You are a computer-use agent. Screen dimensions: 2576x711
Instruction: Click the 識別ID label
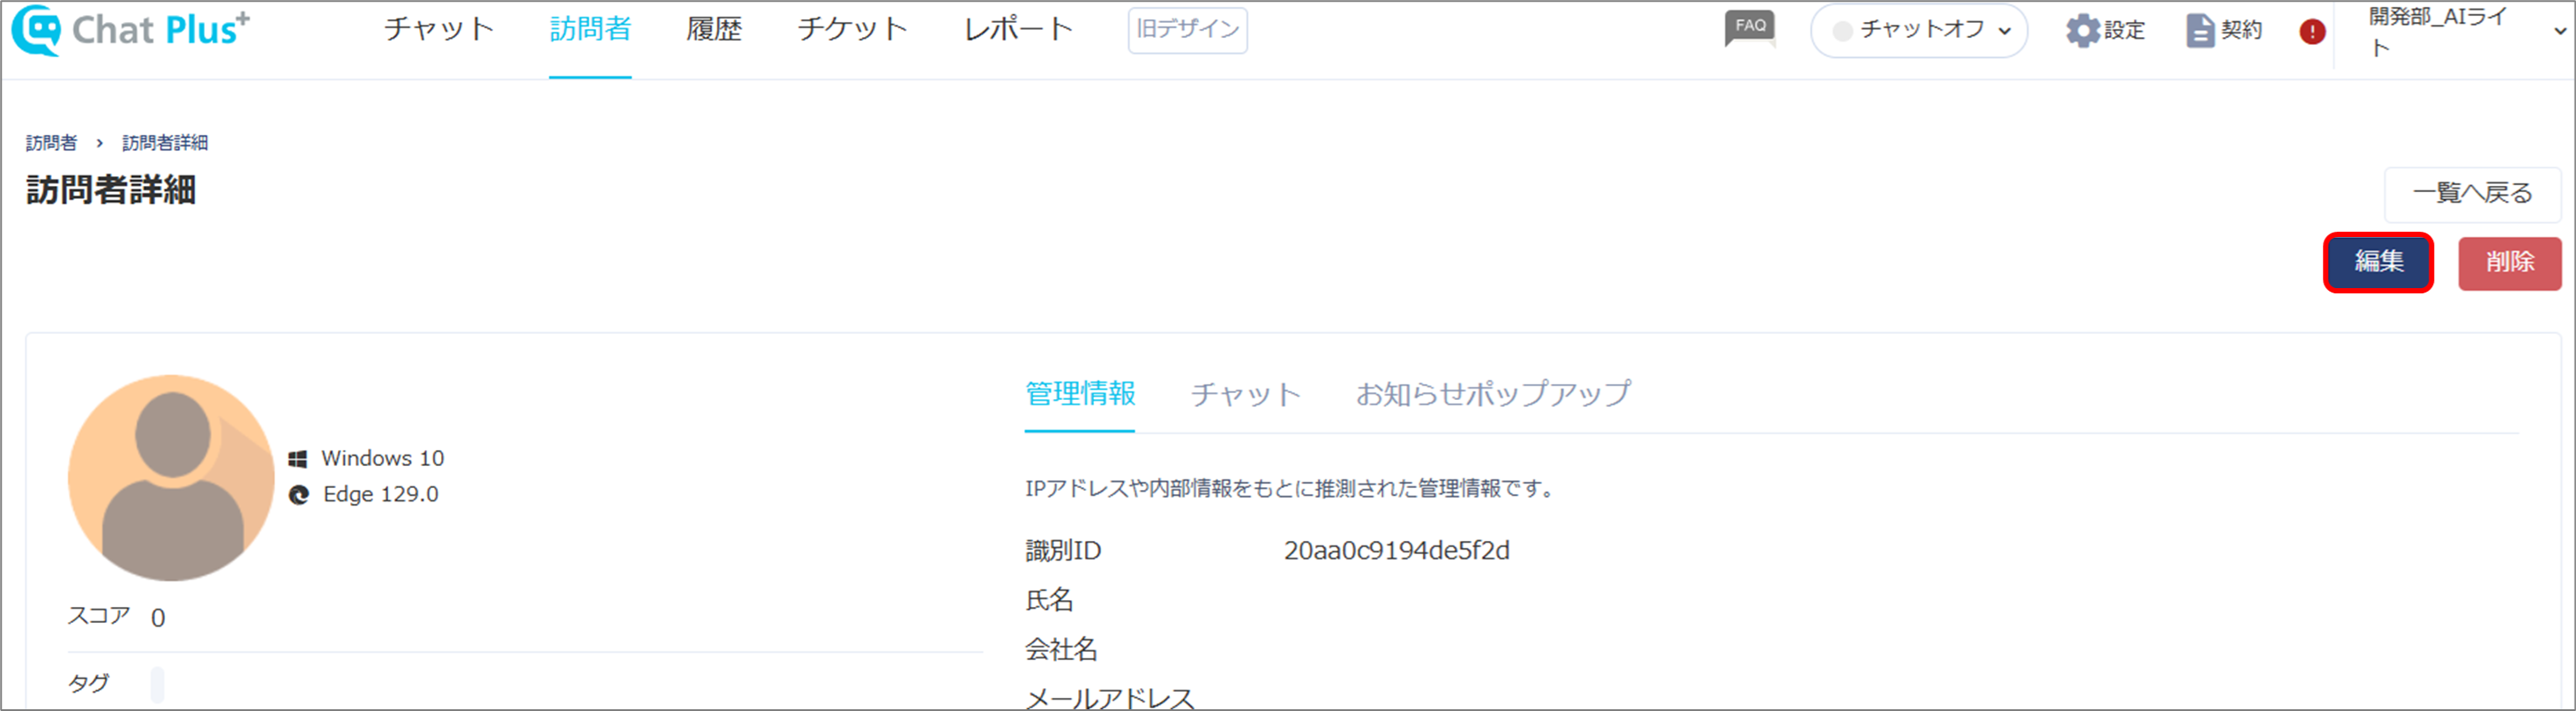point(1063,552)
